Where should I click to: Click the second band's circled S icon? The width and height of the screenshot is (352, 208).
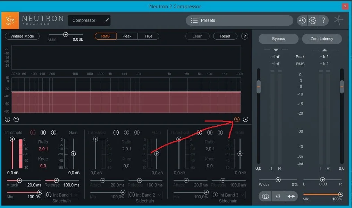click(x=137, y=133)
